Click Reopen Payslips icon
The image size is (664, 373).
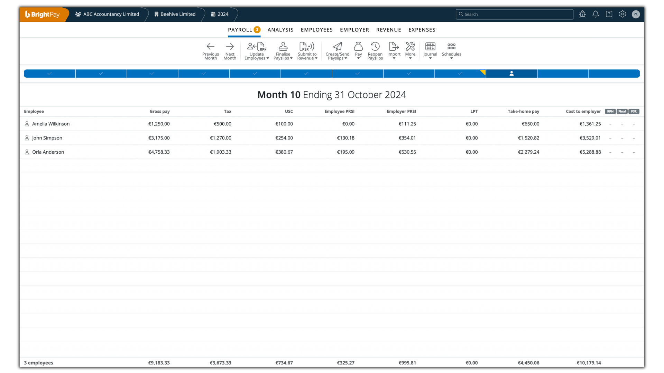coord(375,51)
